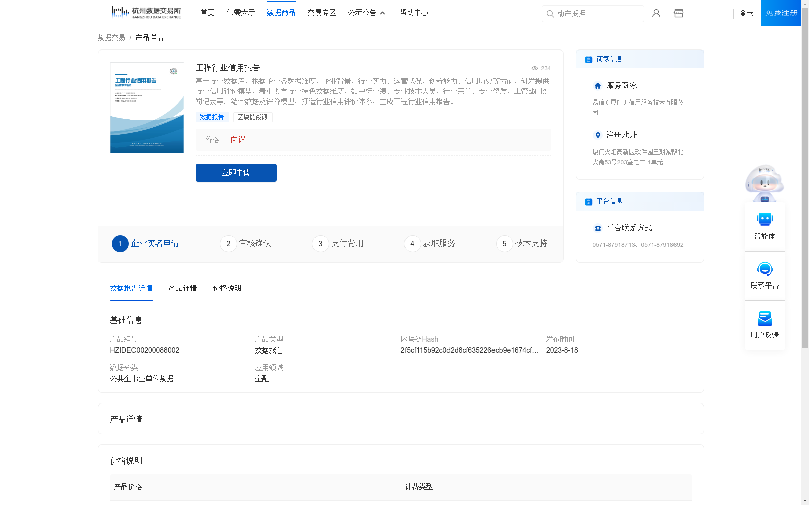The width and height of the screenshot is (809, 505).
Task: Click the blockchain hash value 2f5cf115b92c0d2d8cf635226ecb9e1674cf…
Action: pyautogui.click(x=470, y=350)
